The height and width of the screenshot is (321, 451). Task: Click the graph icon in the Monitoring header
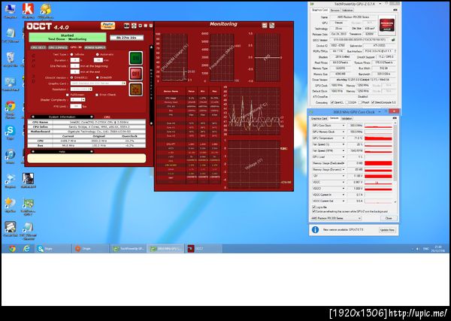click(265, 26)
